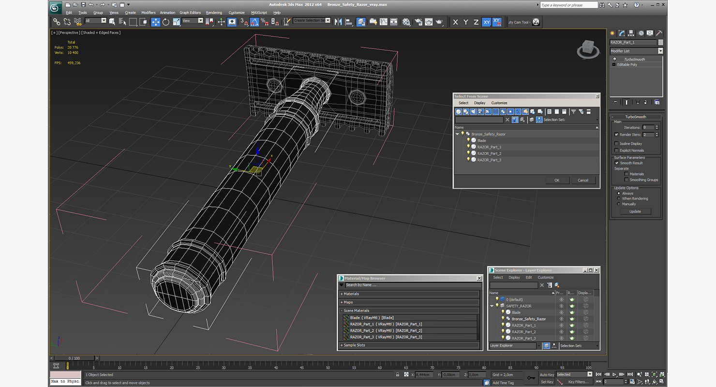Activate the Rotate tool in main toolbar
The image size is (716, 387).
tap(166, 22)
